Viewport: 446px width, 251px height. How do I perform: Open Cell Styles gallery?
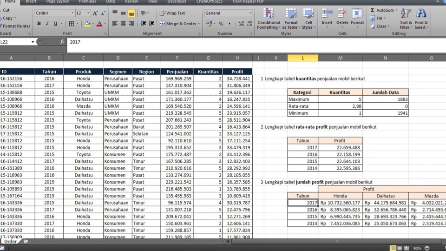tap(308, 19)
